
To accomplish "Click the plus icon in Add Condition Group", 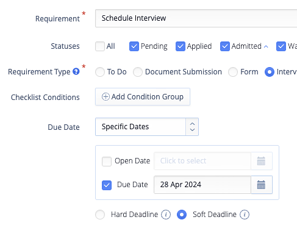I will 106,97.
